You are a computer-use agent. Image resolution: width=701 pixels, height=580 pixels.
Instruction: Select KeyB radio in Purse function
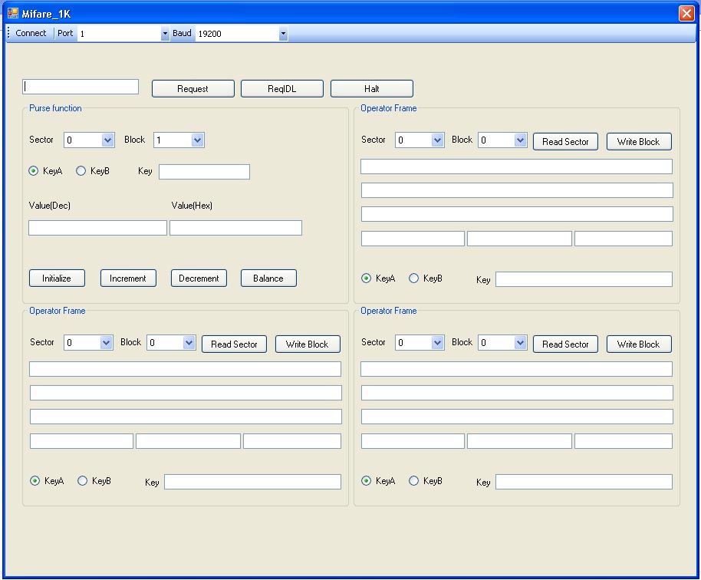click(x=81, y=171)
